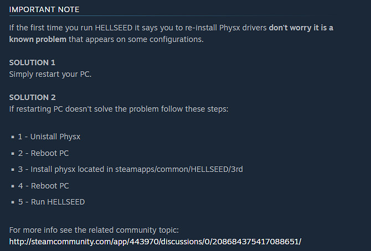Image resolution: width=371 pixels, height=251 pixels.
Task: Click "re-install Physx drivers" in the first paragraph
Action: click(x=224, y=27)
